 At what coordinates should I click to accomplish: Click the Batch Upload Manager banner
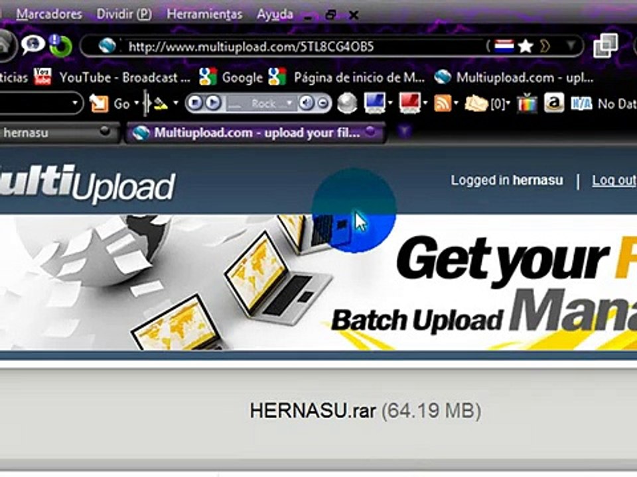[x=318, y=283]
